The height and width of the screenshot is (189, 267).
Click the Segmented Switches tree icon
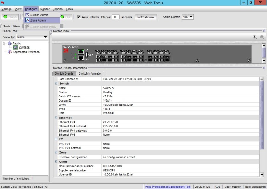tap(10, 52)
